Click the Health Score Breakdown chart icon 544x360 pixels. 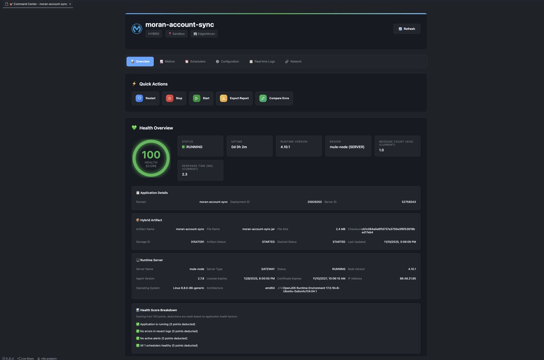click(x=138, y=310)
